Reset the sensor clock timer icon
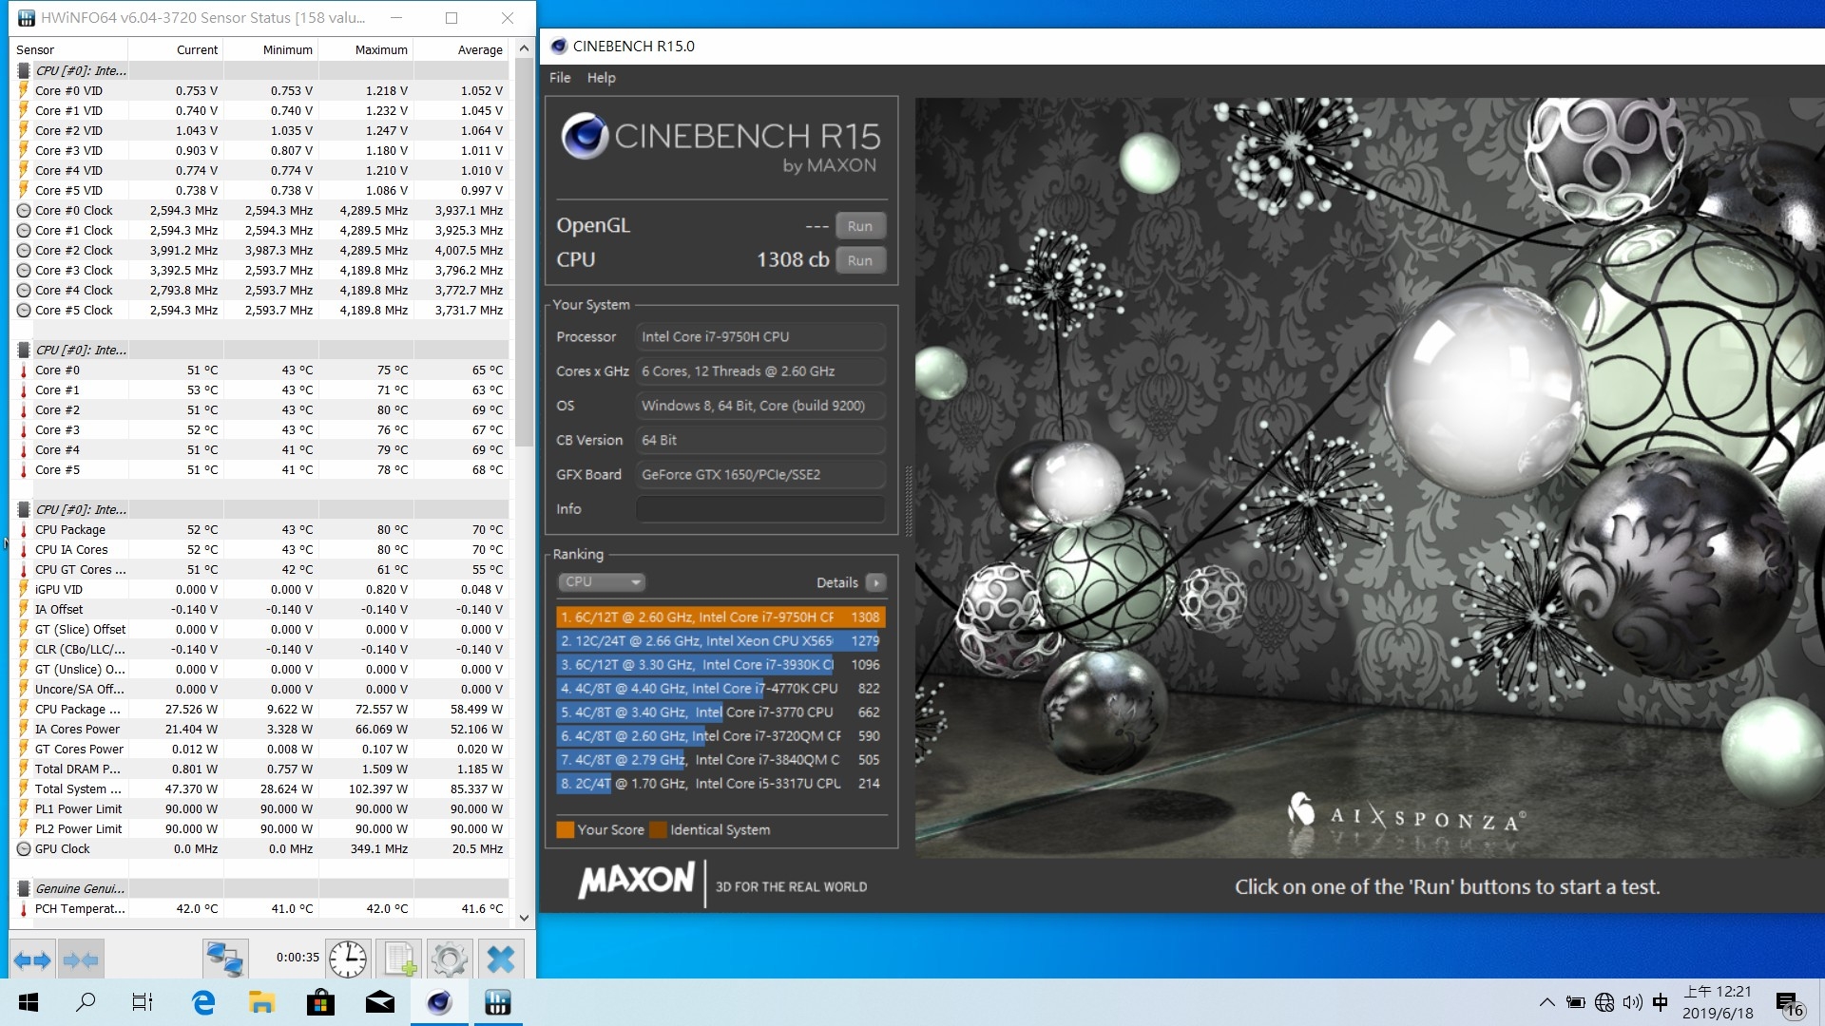Viewport: 1825px width, 1026px height. 348,959
